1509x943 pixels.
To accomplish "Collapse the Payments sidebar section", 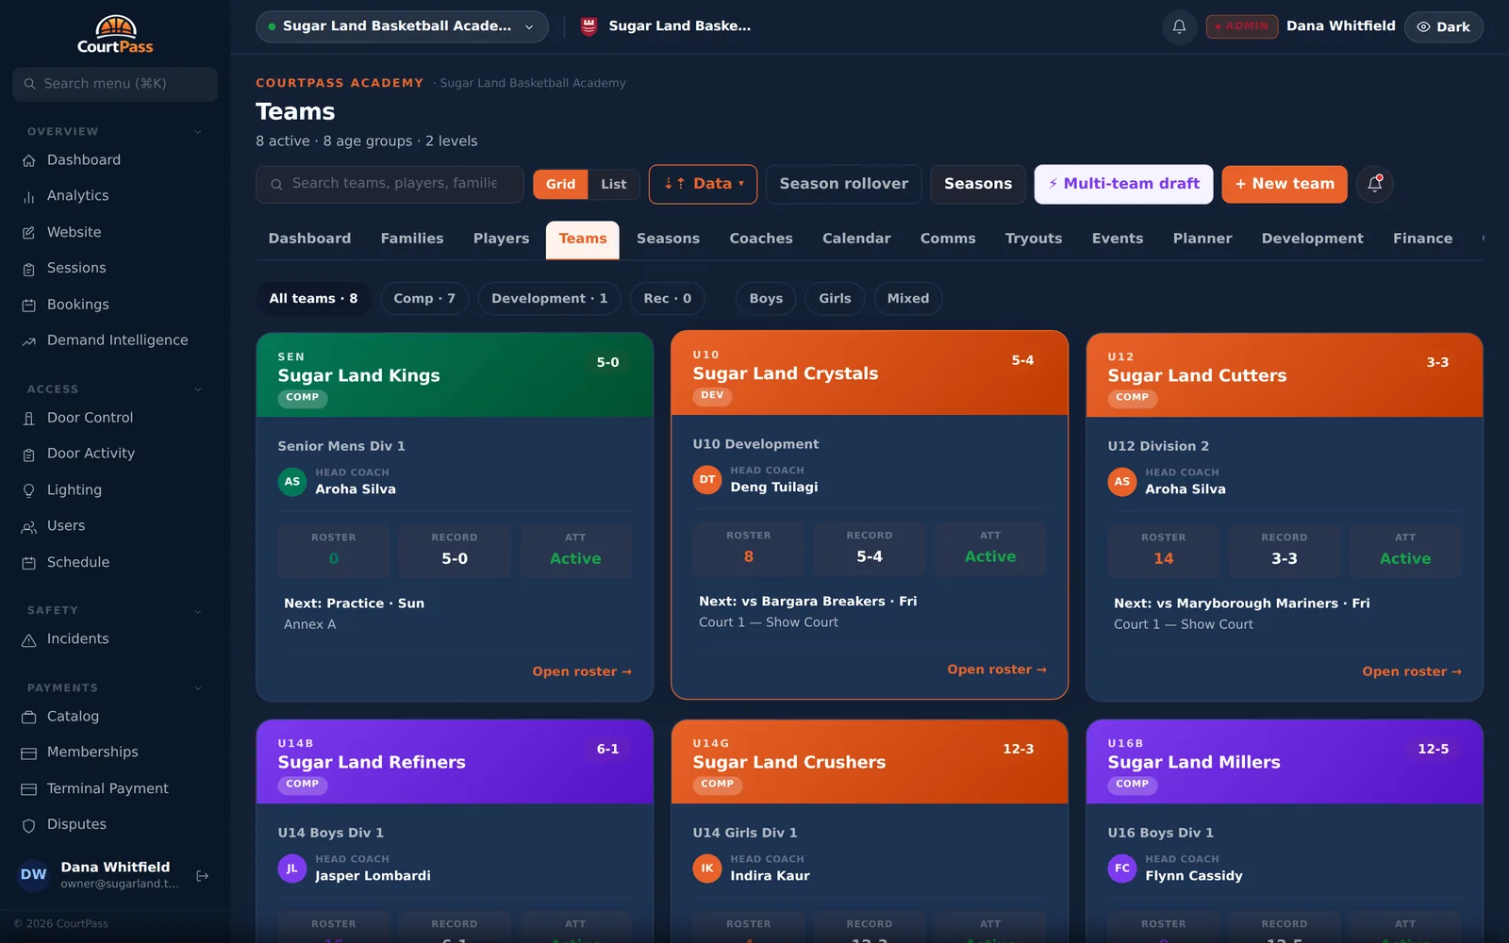I will 198,688.
